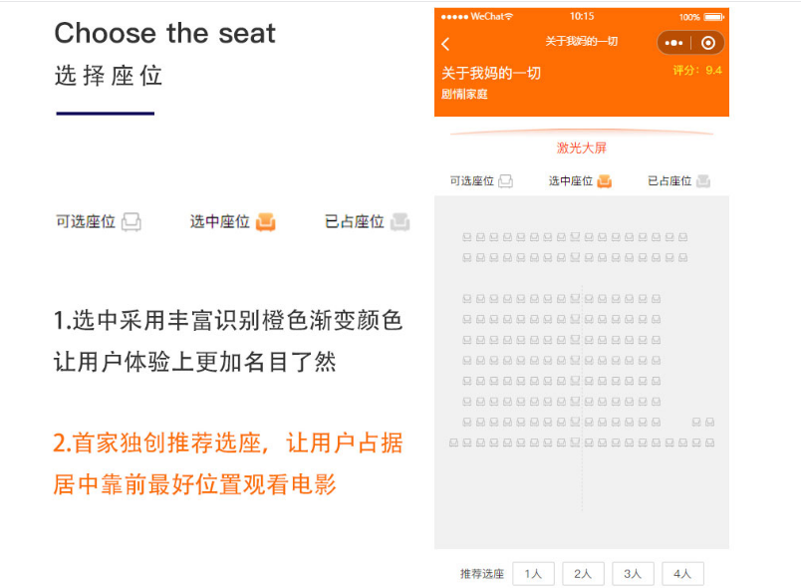Choose recommended seats for 4人

pos(682,574)
